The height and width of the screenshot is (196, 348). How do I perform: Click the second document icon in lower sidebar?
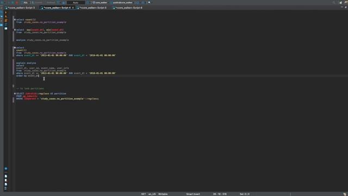(6, 180)
